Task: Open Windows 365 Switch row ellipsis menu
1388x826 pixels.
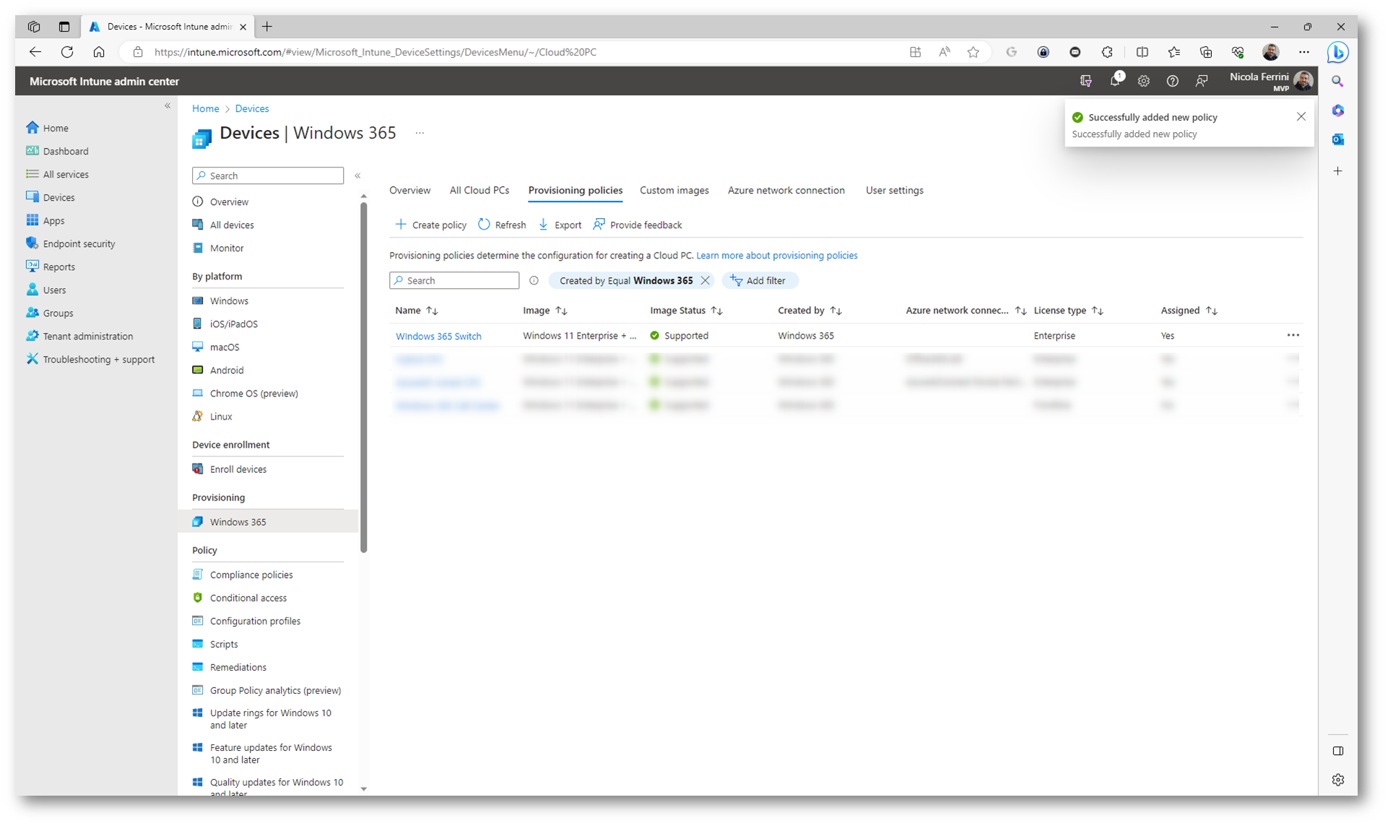Action: point(1293,336)
